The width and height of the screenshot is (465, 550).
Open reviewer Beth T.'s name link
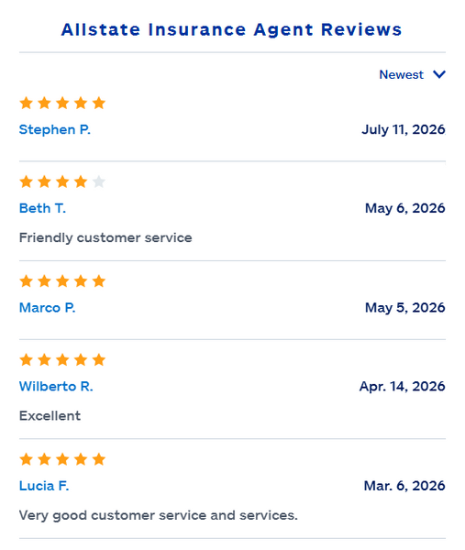click(42, 208)
